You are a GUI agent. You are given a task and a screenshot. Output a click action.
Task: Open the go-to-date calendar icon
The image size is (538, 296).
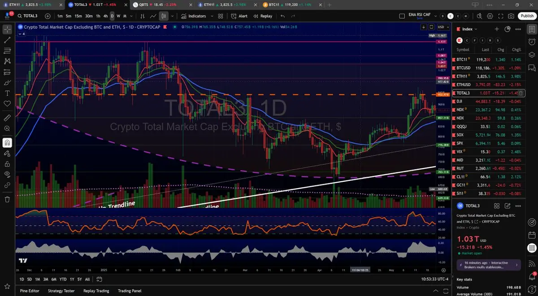click(x=99, y=279)
